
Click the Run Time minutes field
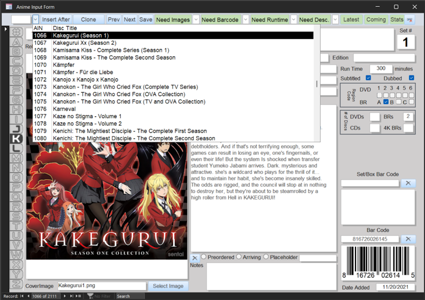point(381,68)
